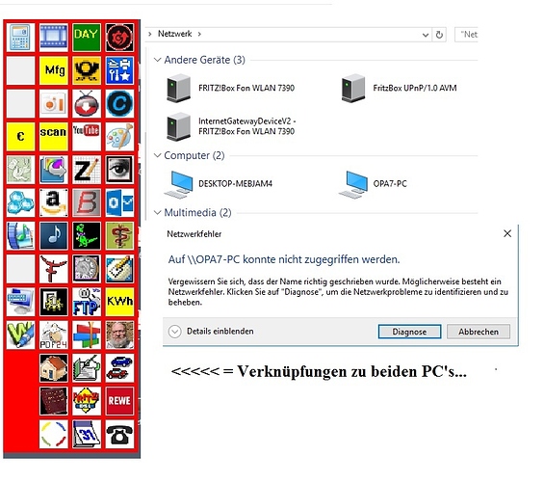Click the FTP shortcut icon
This screenshot has width=544, height=482.
(87, 302)
